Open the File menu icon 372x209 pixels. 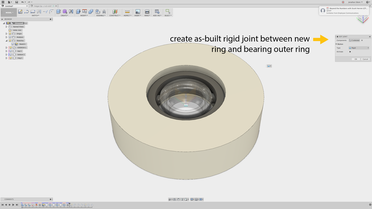coord(9,2)
